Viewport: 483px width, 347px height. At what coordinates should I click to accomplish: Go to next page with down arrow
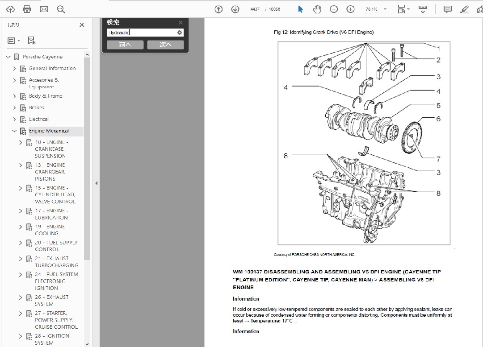click(235, 9)
